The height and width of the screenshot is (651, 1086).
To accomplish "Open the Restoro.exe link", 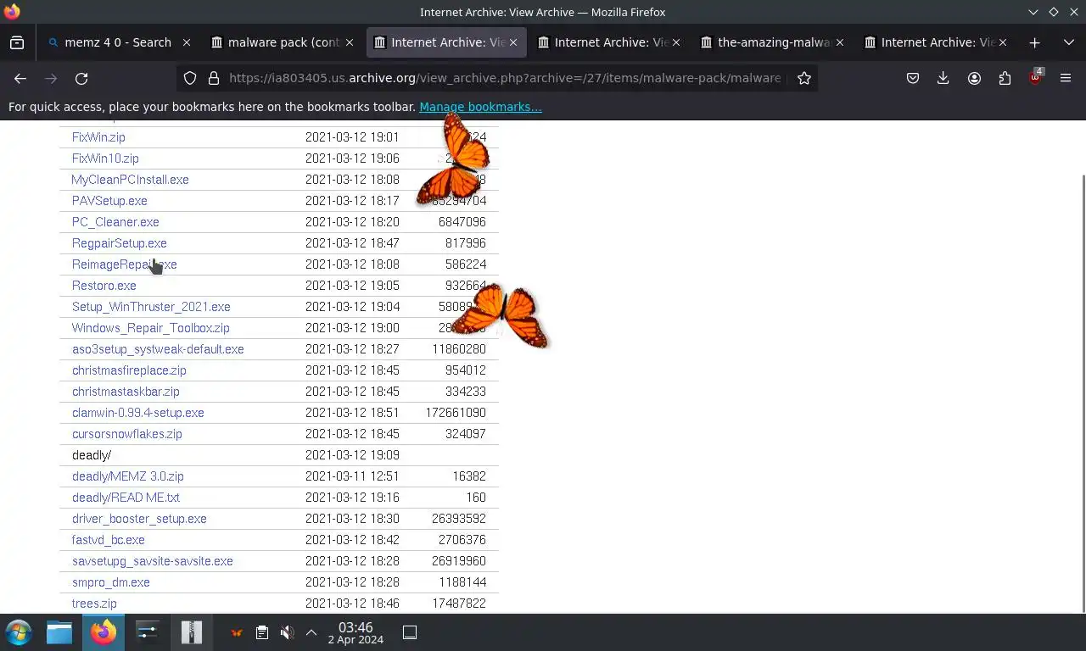I will (104, 286).
